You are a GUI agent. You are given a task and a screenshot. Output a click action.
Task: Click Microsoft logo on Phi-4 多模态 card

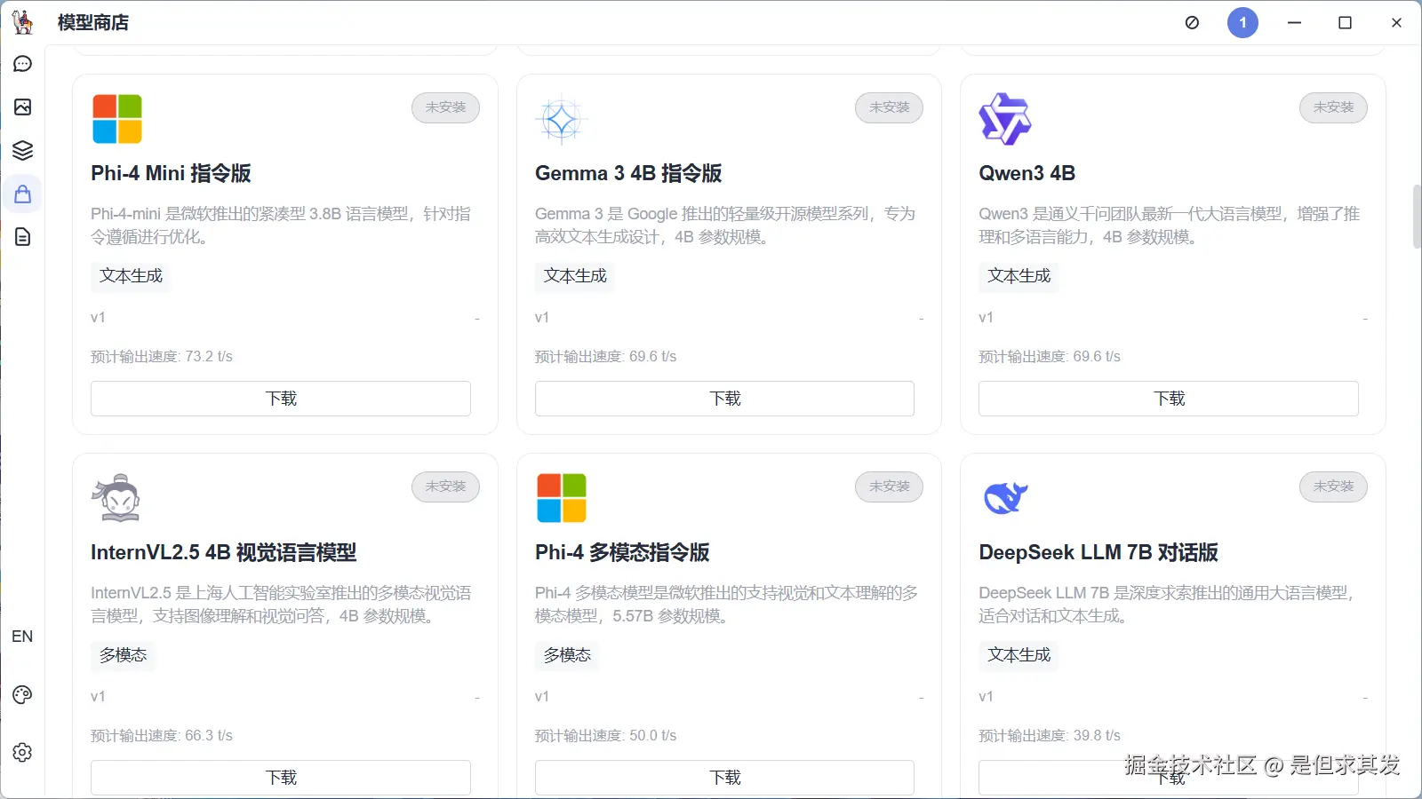[x=561, y=498]
